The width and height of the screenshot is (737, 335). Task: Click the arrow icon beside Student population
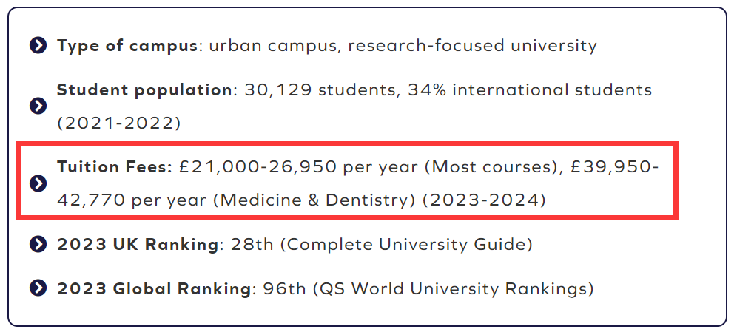point(38,106)
